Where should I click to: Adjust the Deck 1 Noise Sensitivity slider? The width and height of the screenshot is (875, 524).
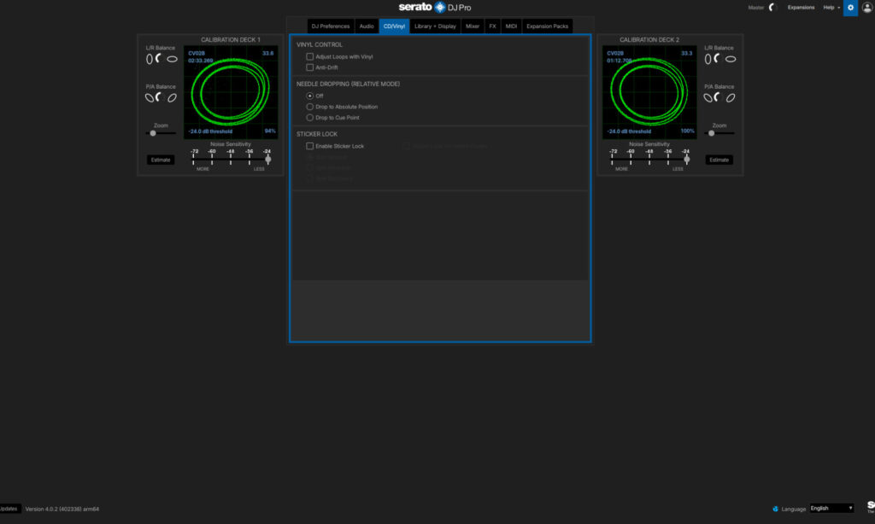tap(267, 157)
